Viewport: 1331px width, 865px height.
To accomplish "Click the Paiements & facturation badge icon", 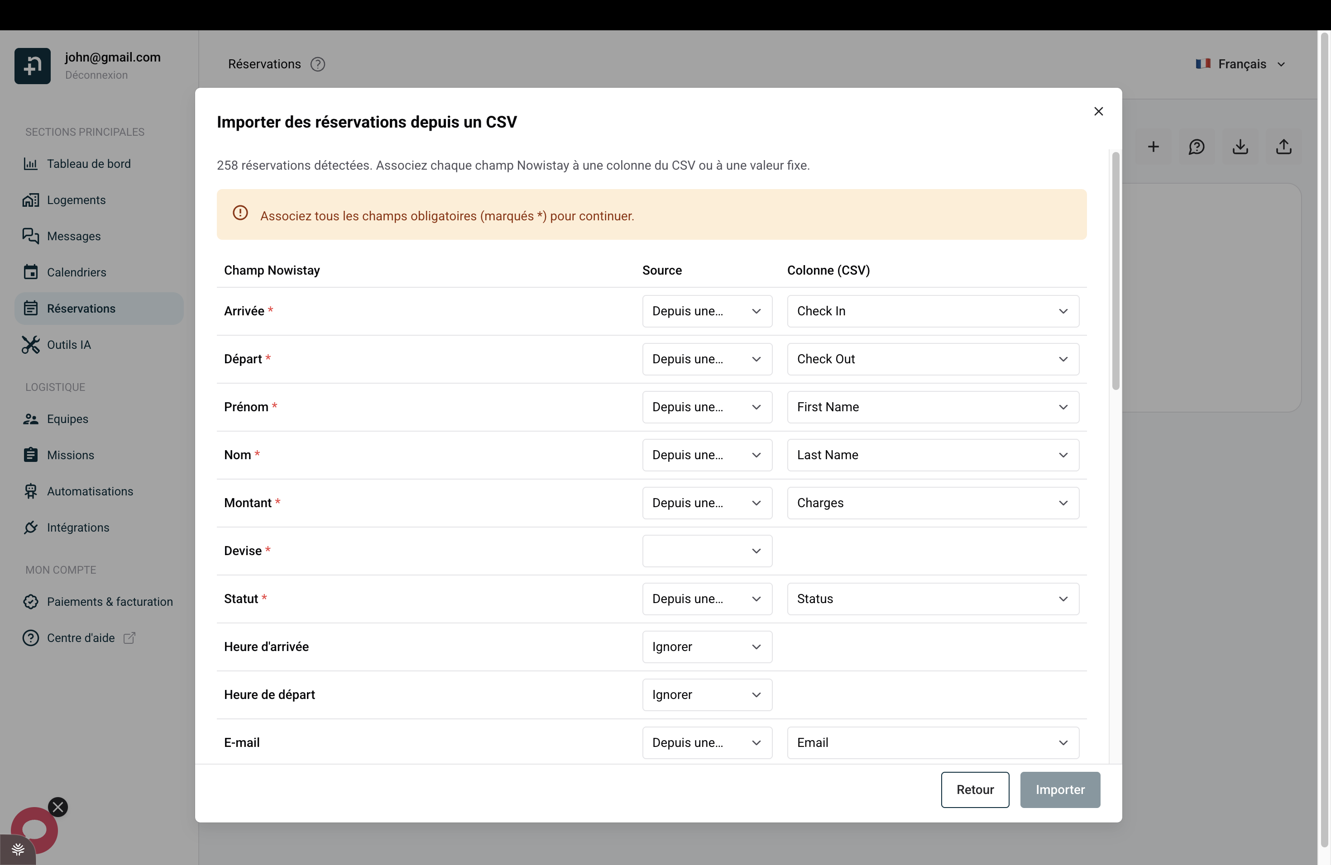I will click(x=31, y=602).
